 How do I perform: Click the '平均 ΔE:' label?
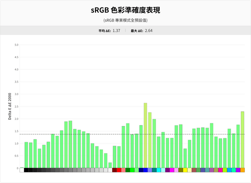(105, 31)
